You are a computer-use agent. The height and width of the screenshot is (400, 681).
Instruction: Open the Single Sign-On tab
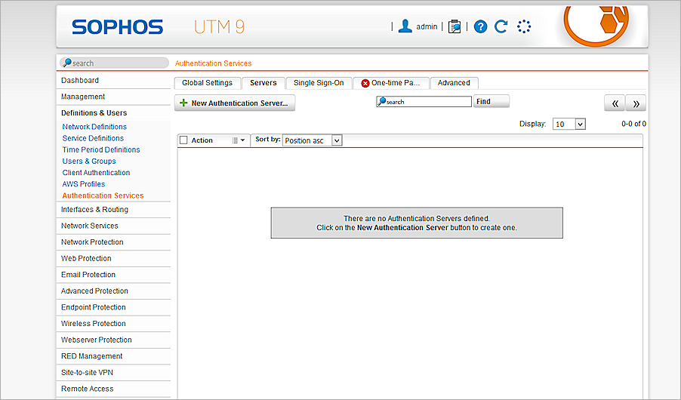319,83
